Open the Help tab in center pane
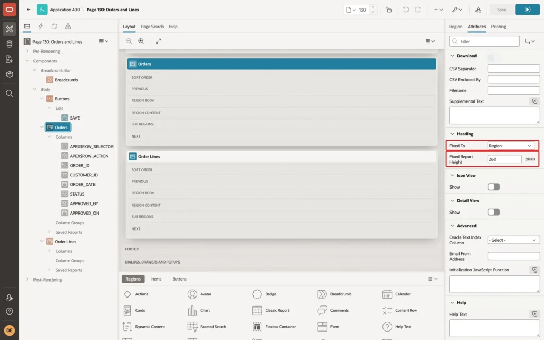The height and width of the screenshot is (340, 544). coord(174,27)
